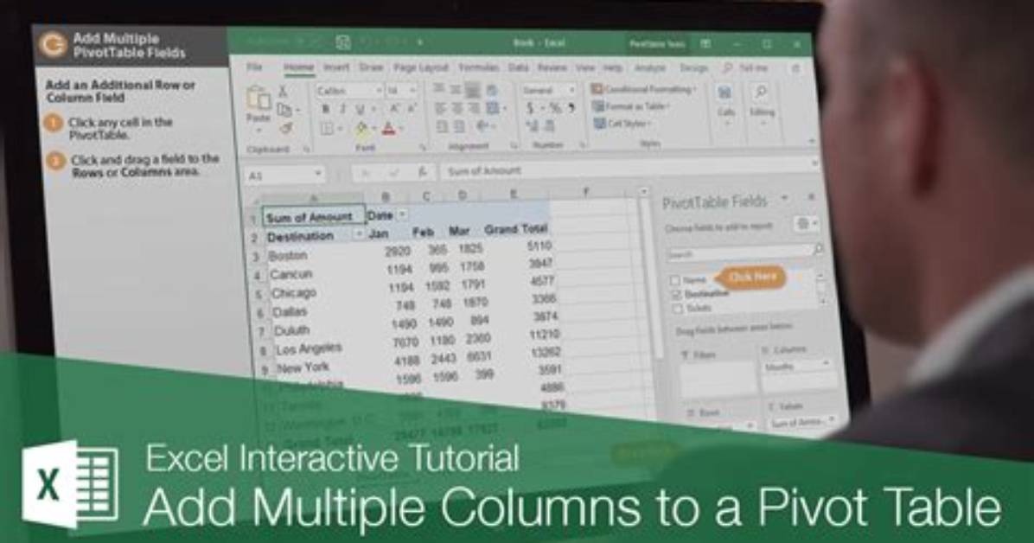Click the Center alignment icon
The height and width of the screenshot is (543, 1034).
tap(457, 108)
